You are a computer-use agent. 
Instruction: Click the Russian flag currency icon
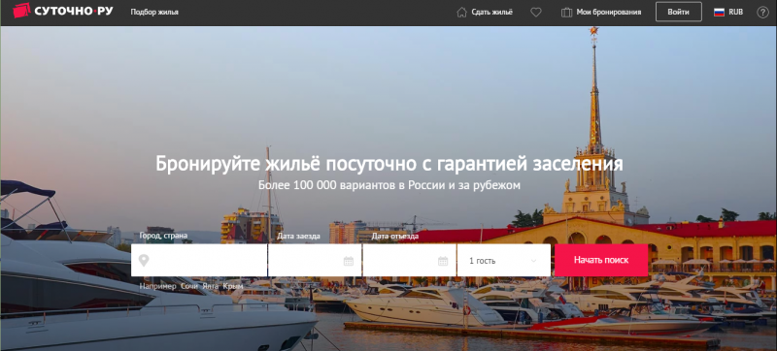719,13
